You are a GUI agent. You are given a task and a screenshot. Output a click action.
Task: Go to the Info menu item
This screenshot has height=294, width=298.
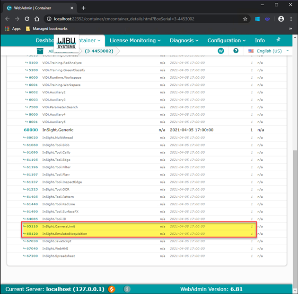(x=260, y=40)
